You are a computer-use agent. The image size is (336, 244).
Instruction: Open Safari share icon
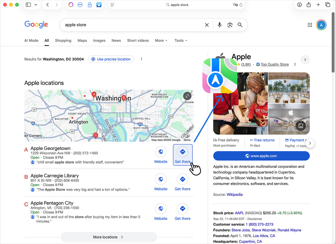point(309,5)
